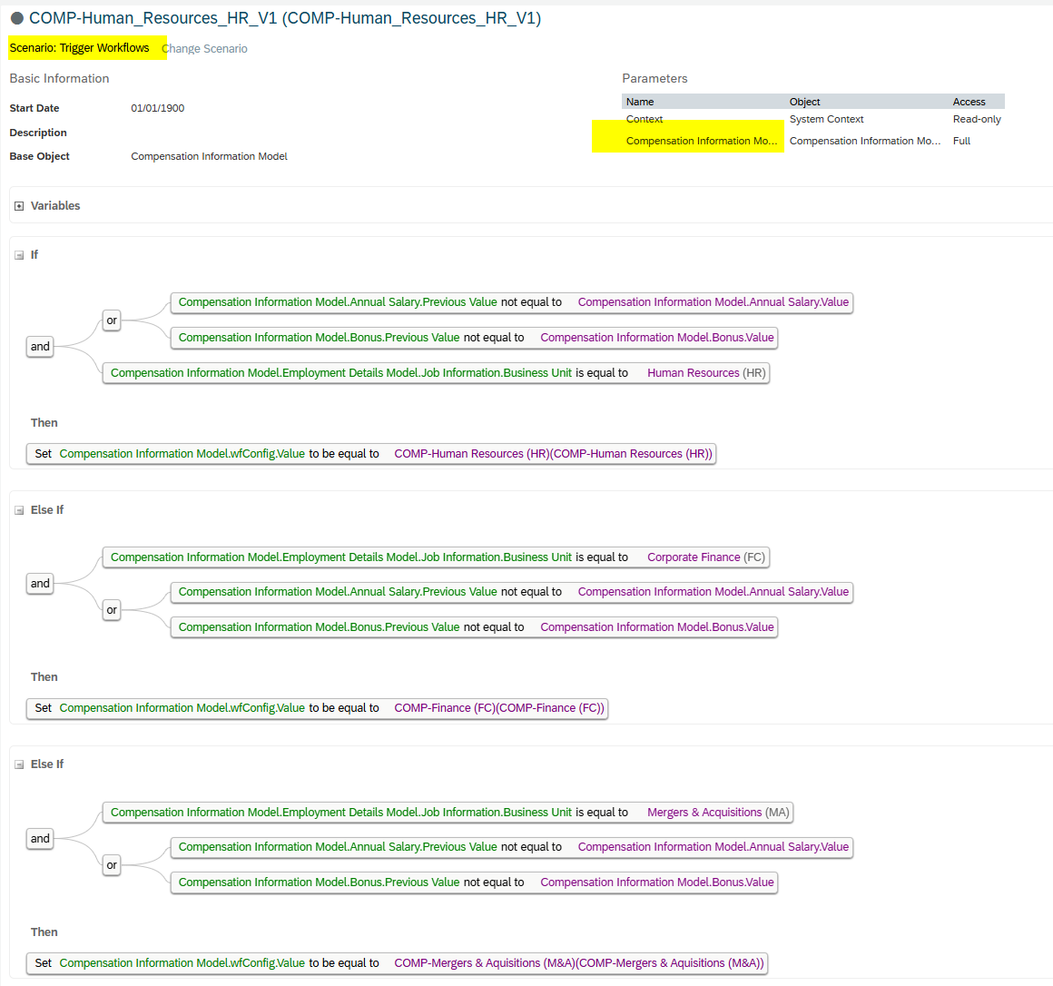The width and height of the screenshot is (1053, 986).
Task: Click the Change Scenario link
Action: pos(204,49)
